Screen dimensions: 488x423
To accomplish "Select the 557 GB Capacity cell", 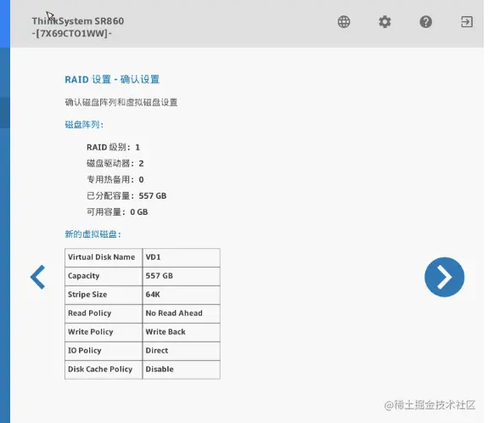I will [181, 276].
